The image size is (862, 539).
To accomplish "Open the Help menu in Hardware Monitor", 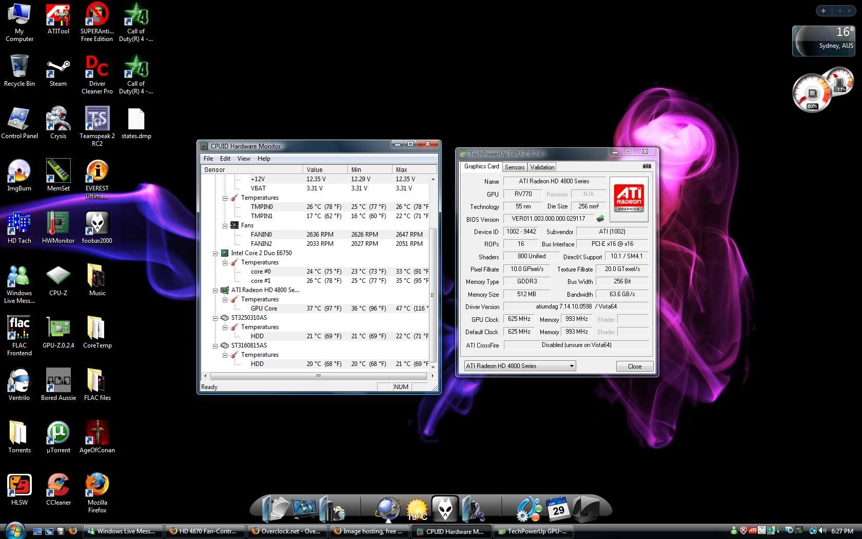I will tap(264, 159).
